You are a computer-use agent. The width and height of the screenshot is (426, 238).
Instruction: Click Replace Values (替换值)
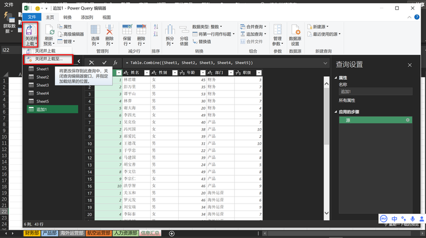[202, 41]
